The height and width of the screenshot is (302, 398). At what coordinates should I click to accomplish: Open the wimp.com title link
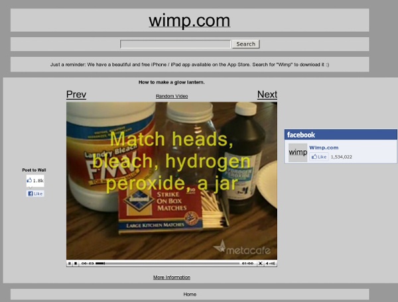click(189, 21)
